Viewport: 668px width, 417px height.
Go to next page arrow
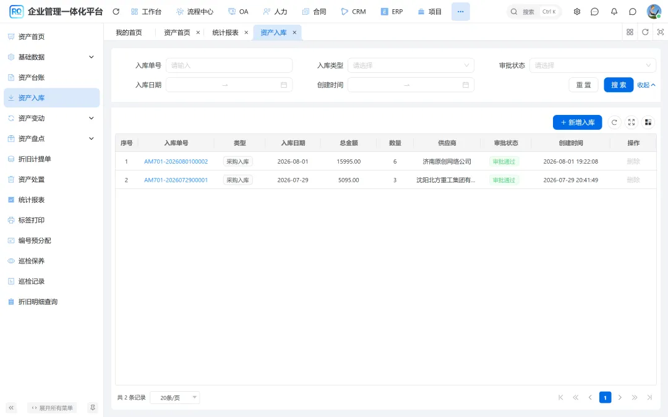click(x=620, y=397)
